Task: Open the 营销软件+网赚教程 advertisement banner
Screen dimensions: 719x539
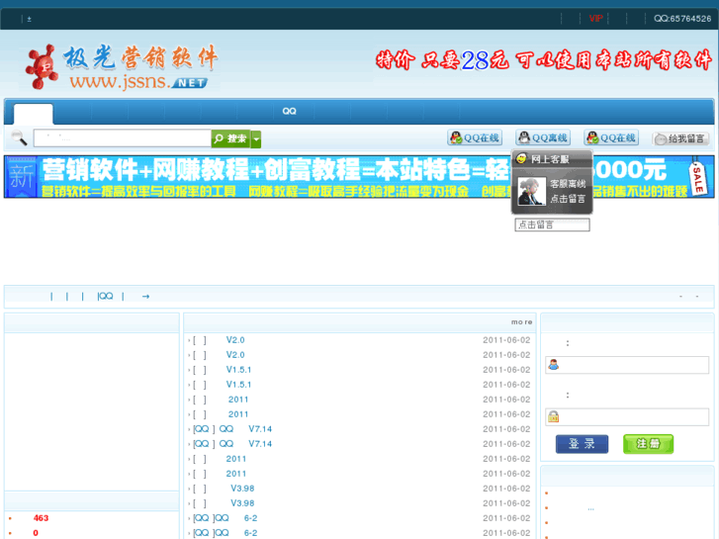Action: click(359, 177)
